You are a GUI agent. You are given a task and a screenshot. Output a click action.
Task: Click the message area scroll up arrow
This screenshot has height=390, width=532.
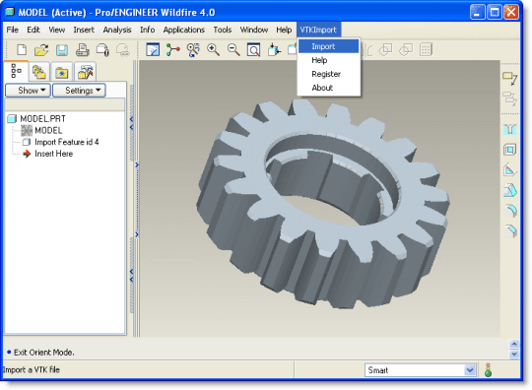coord(514,345)
